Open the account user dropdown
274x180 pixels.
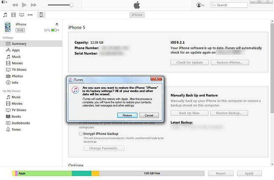point(200,5)
